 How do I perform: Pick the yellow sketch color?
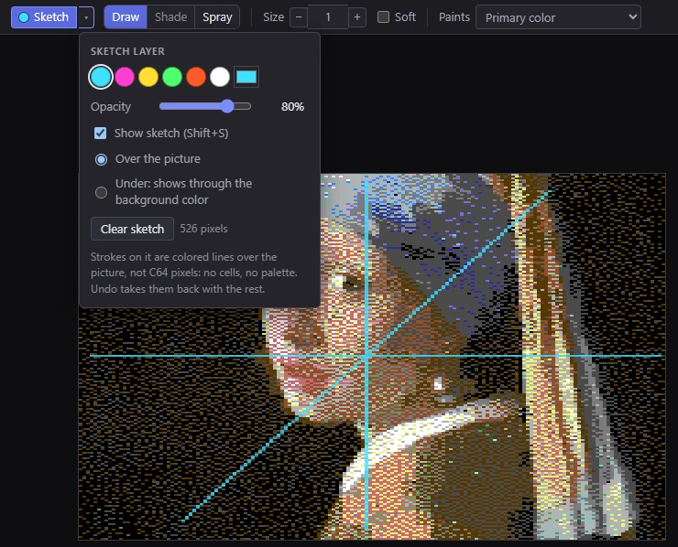coord(148,77)
